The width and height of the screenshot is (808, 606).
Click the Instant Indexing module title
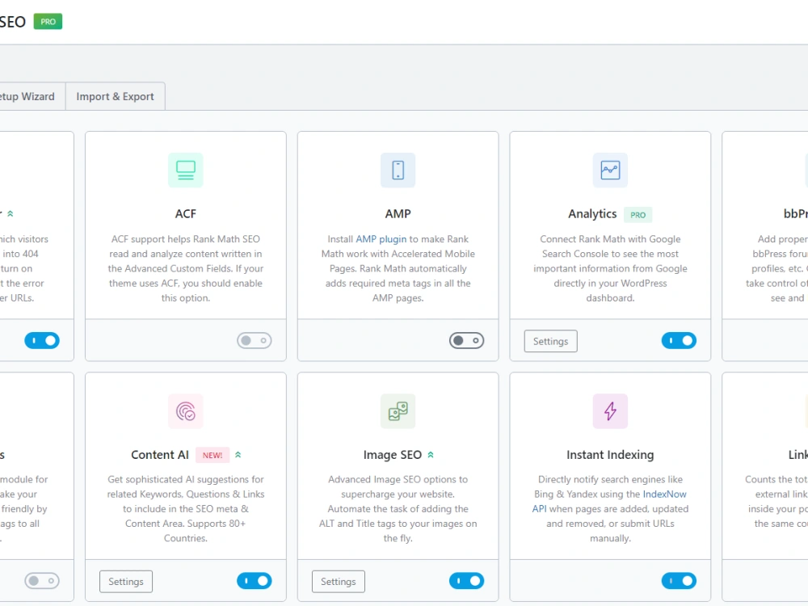[610, 455]
